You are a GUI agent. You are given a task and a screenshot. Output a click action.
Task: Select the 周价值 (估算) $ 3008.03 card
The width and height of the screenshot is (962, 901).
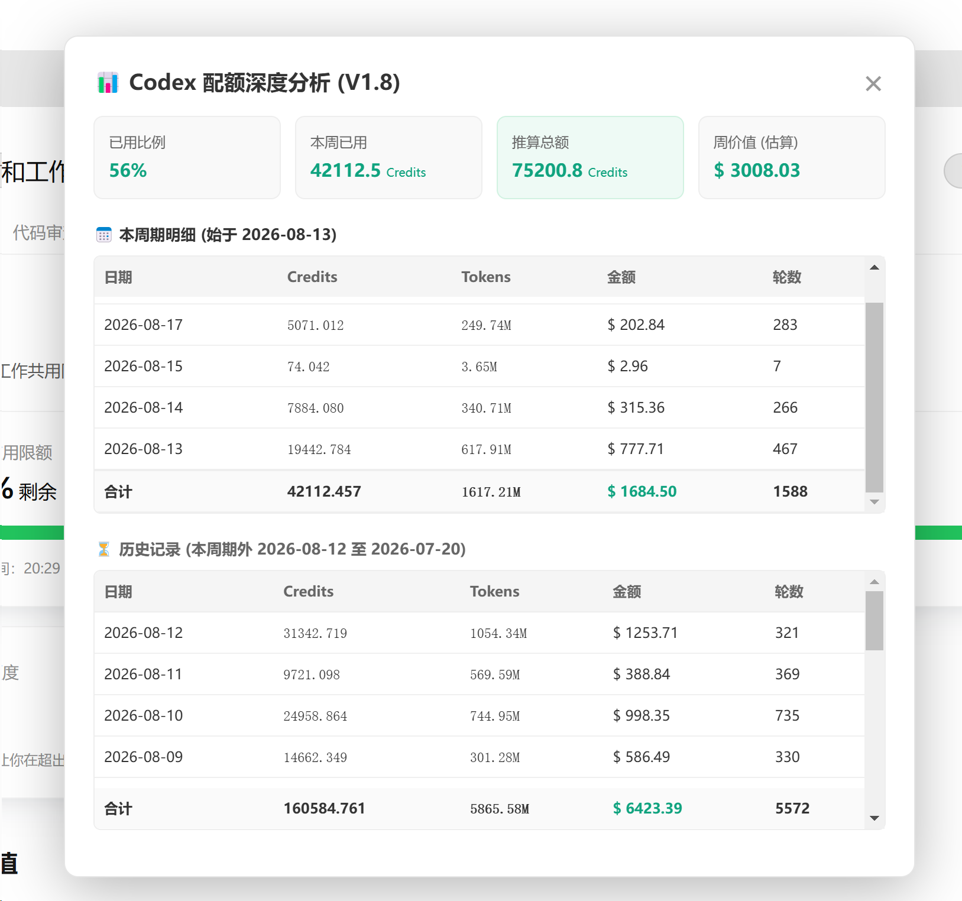click(x=792, y=157)
